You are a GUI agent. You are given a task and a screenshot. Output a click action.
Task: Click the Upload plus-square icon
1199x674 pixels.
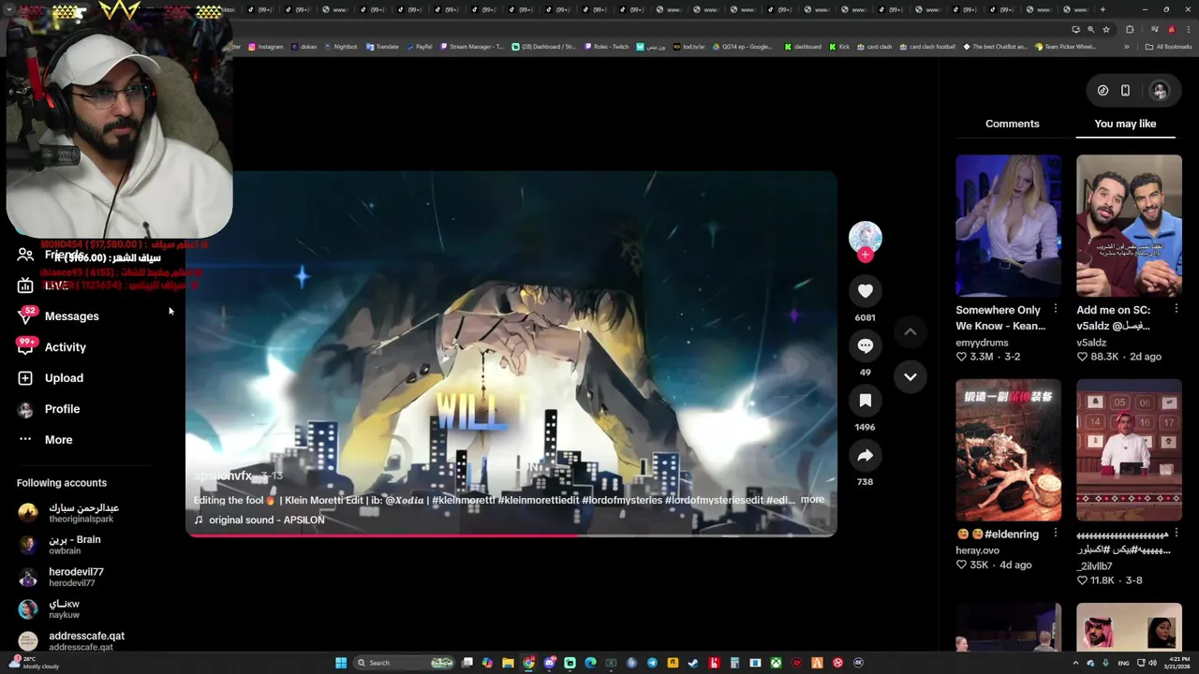point(25,378)
